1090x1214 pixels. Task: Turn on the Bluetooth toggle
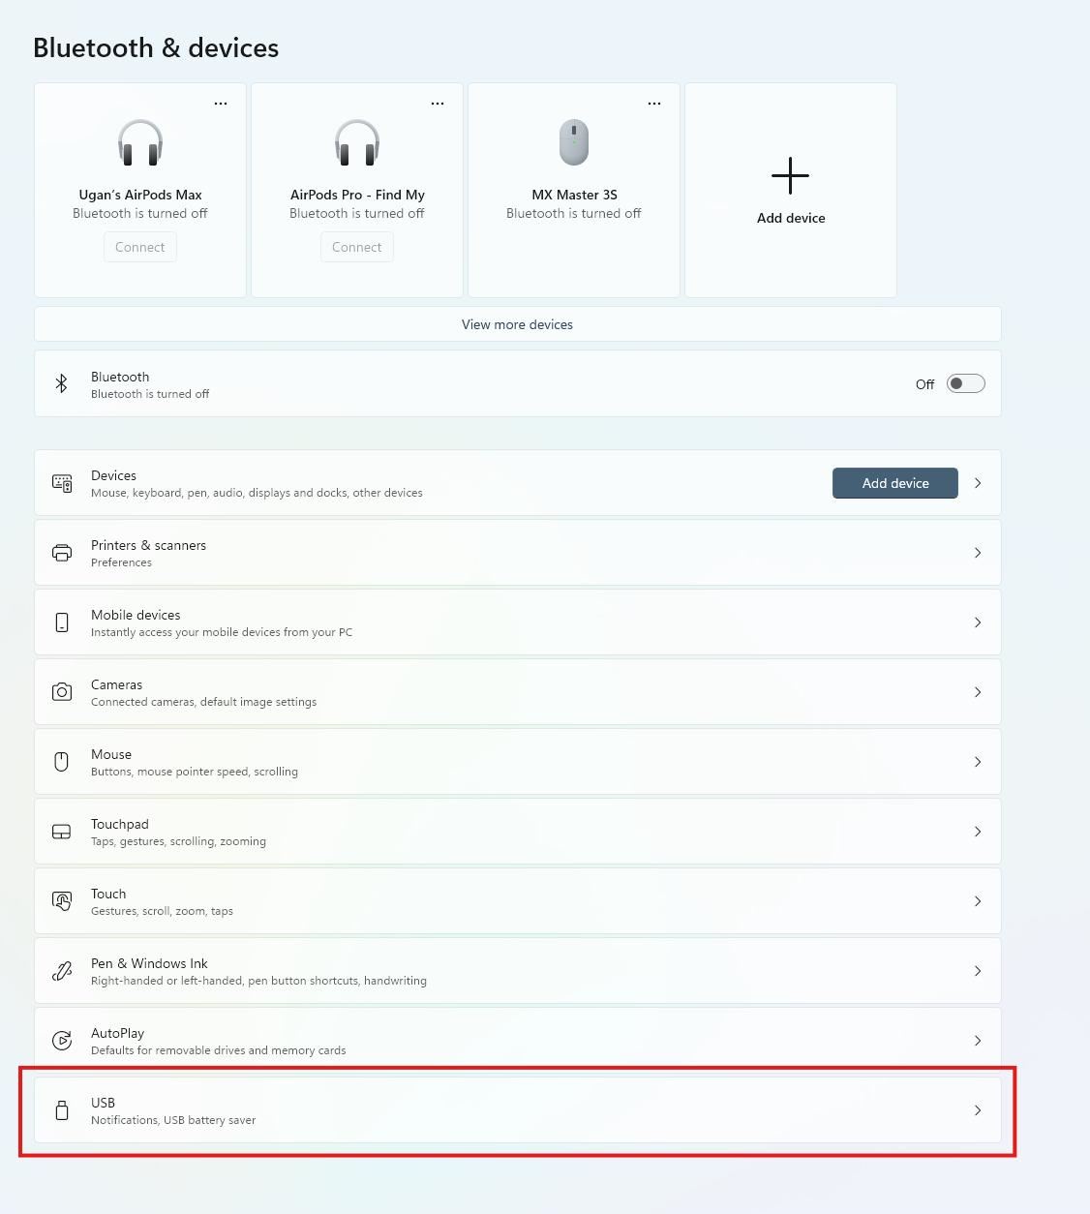coord(965,383)
